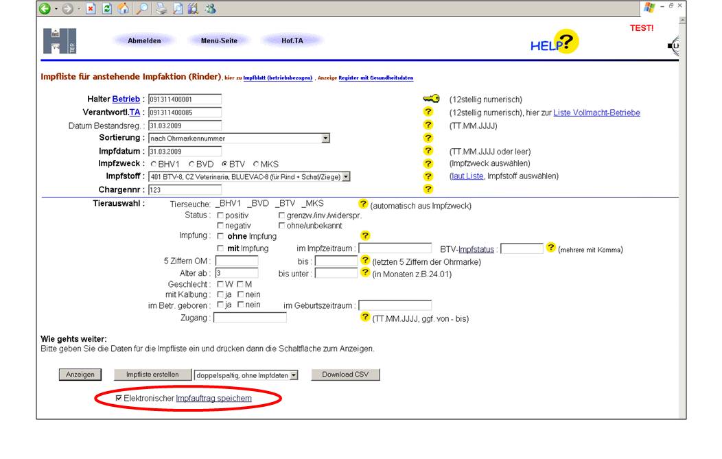Enable the Status positiv checkbox

[x=220, y=215]
